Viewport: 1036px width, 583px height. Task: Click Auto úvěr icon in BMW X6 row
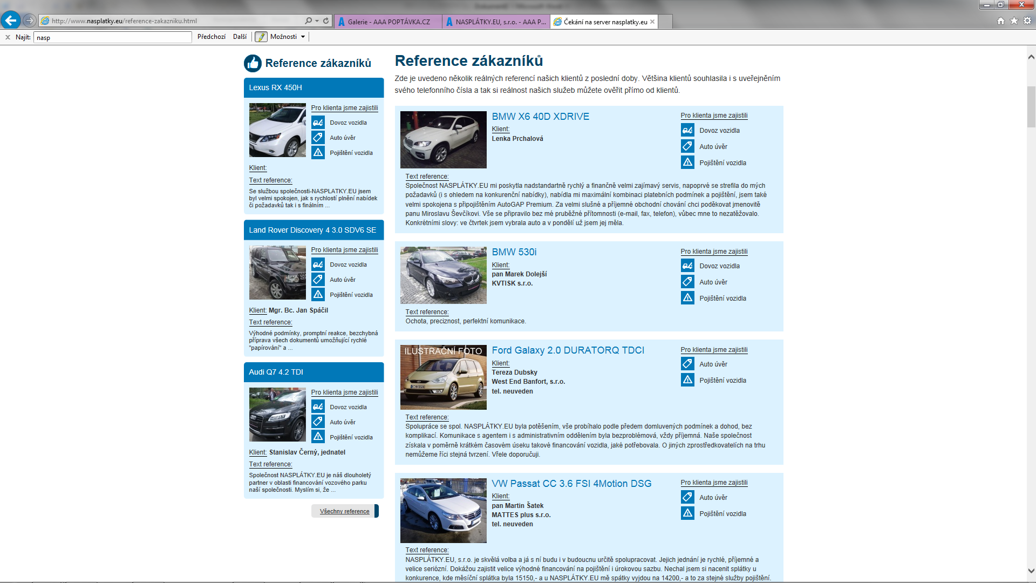click(x=687, y=146)
